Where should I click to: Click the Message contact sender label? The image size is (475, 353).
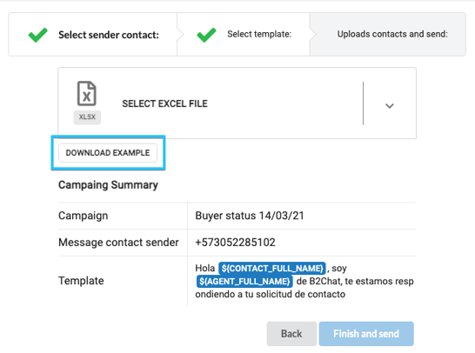pyautogui.click(x=118, y=243)
